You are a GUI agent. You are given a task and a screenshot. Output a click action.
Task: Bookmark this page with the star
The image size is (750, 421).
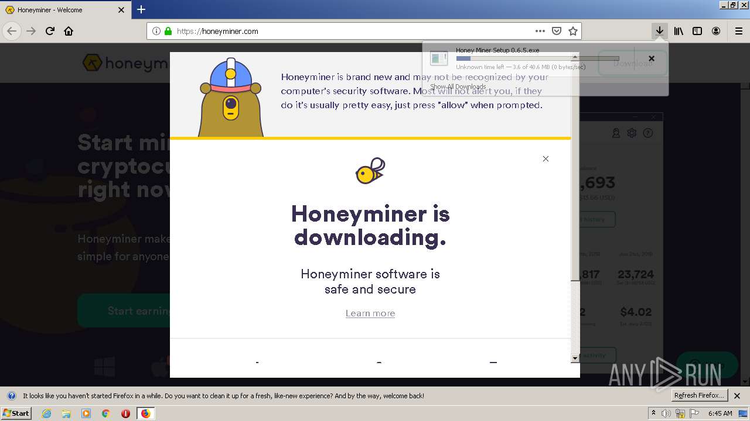click(x=573, y=31)
